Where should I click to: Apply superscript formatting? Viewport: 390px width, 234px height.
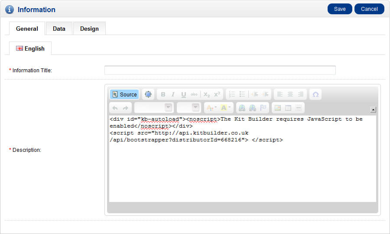pos(217,94)
